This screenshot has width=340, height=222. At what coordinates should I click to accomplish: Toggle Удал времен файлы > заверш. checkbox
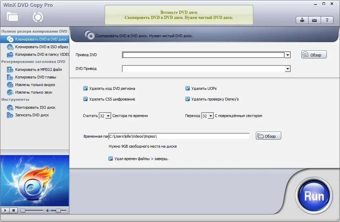(110, 158)
